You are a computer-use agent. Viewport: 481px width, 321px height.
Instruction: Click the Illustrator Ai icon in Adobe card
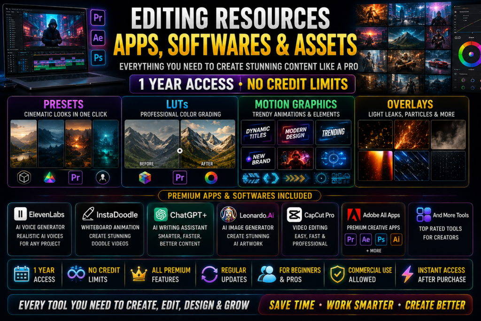[396, 239]
